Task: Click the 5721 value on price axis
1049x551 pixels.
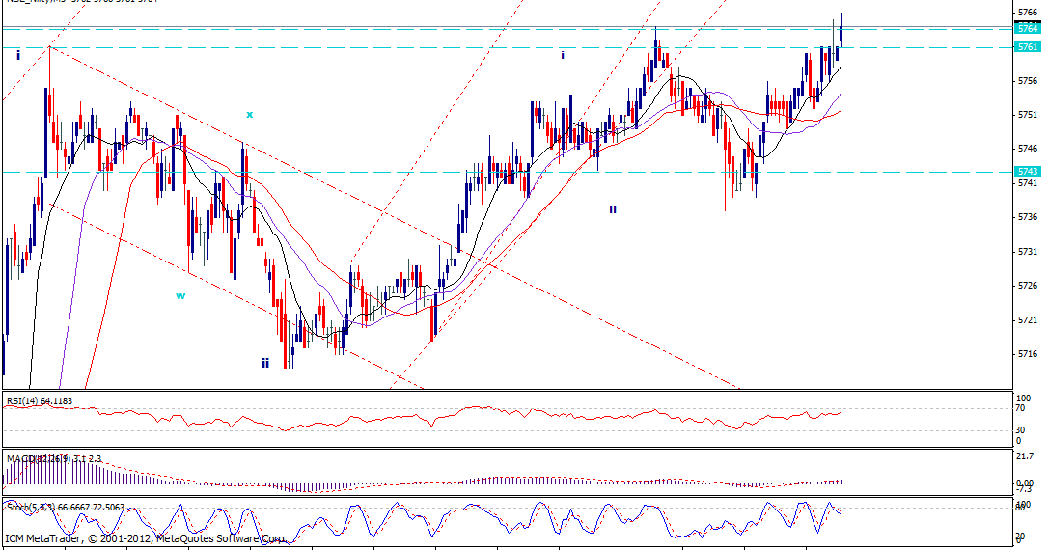Action: click(x=1027, y=319)
